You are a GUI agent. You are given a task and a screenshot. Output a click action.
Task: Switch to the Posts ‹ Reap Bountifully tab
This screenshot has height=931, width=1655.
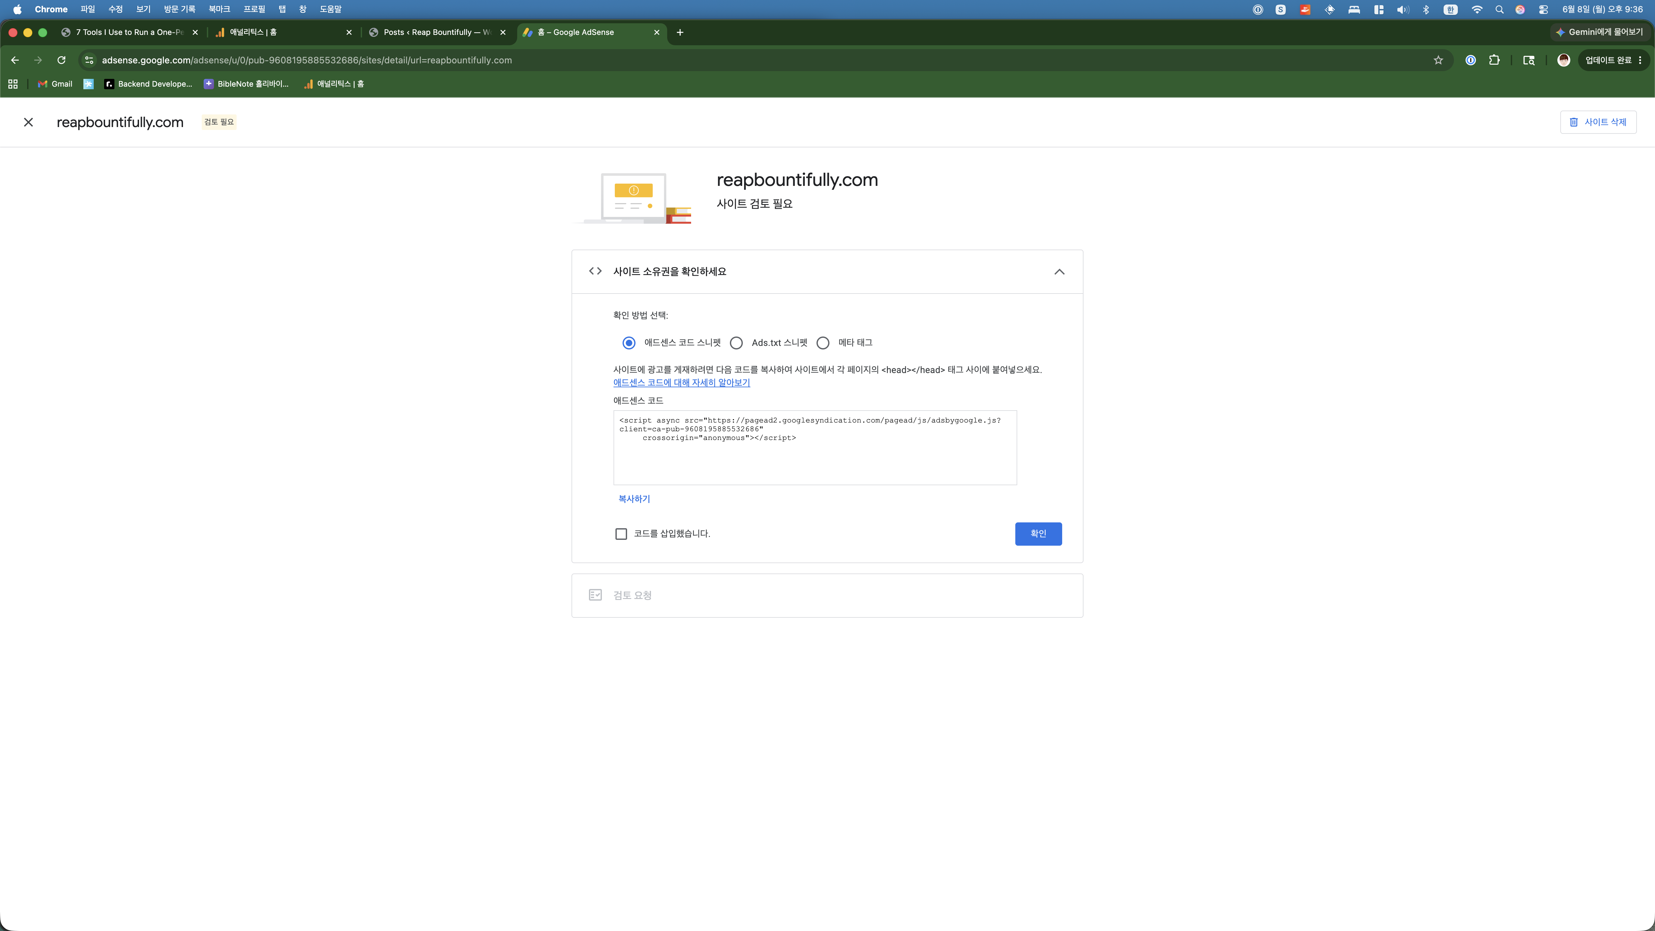pos(437,32)
